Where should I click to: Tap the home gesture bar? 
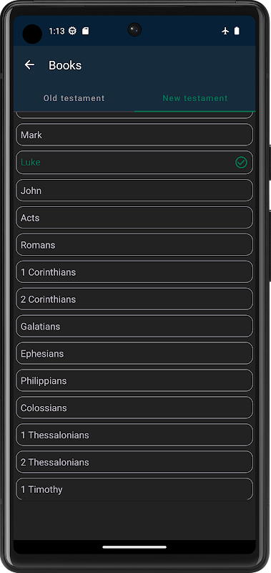point(134,547)
